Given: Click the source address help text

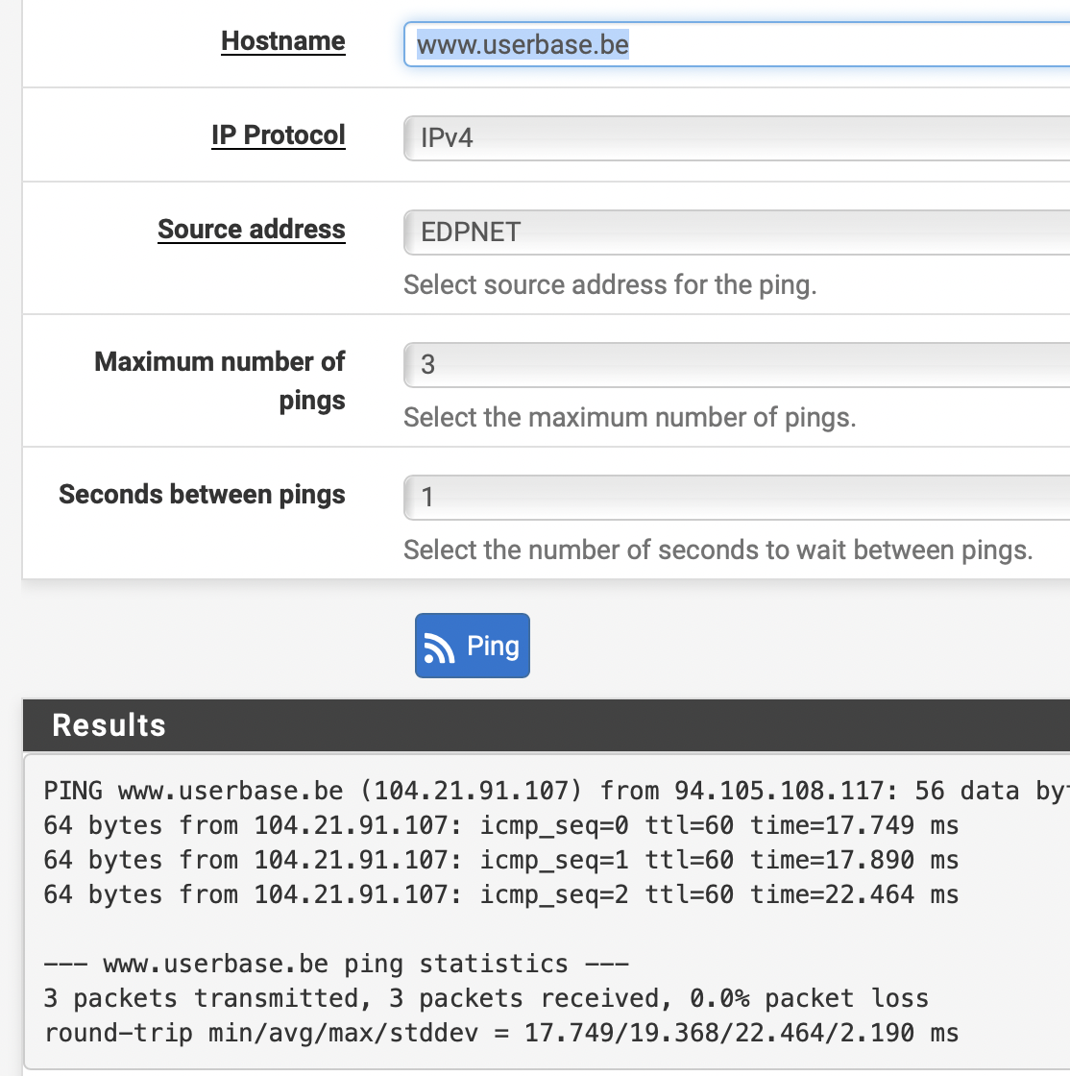Looking at the screenshot, I should tap(610, 285).
